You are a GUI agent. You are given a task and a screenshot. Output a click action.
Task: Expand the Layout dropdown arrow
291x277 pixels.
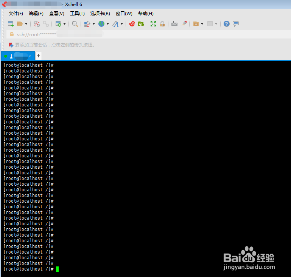216,24
